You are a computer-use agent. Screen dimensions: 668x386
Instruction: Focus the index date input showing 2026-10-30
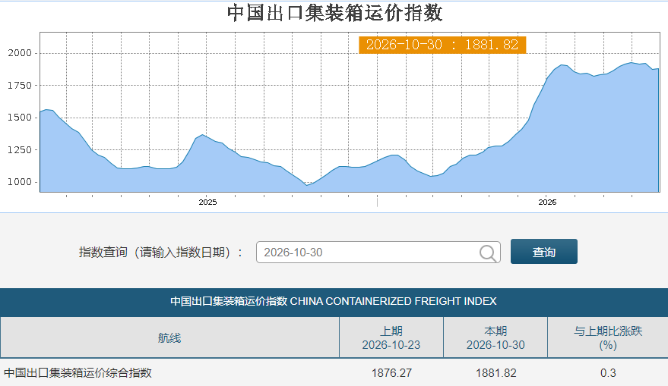tap(378, 253)
